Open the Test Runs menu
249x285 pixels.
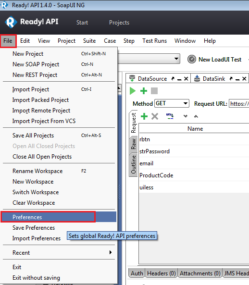tap(154, 41)
